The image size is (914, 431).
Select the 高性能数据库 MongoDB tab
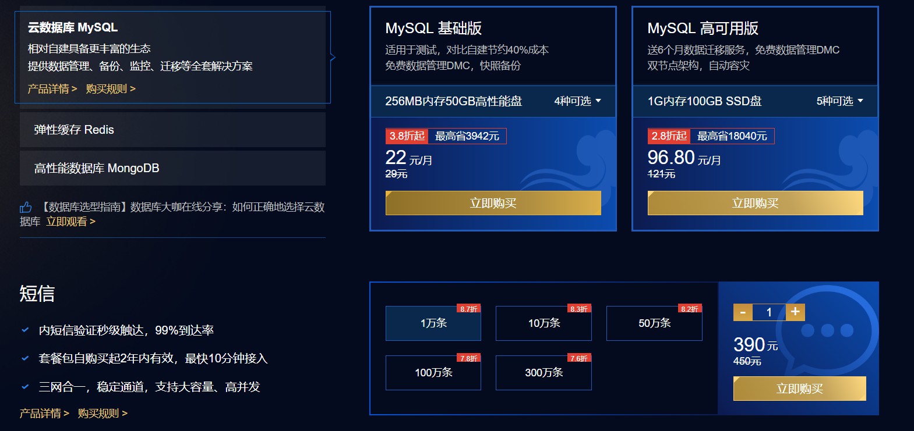pyautogui.click(x=172, y=168)
